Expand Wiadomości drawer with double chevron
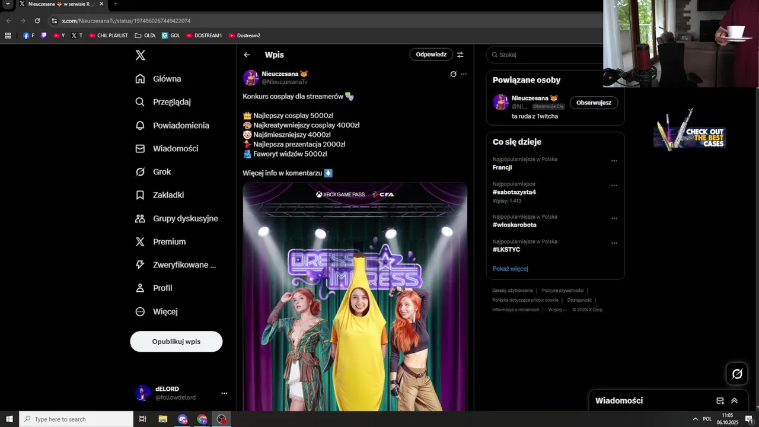The width and height of the screenshot is (759, 427). click(734, 401)
